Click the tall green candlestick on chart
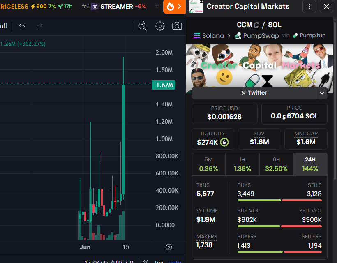Image resolution: width=337 pixels, height=263 pixels. tap(124, 140)
